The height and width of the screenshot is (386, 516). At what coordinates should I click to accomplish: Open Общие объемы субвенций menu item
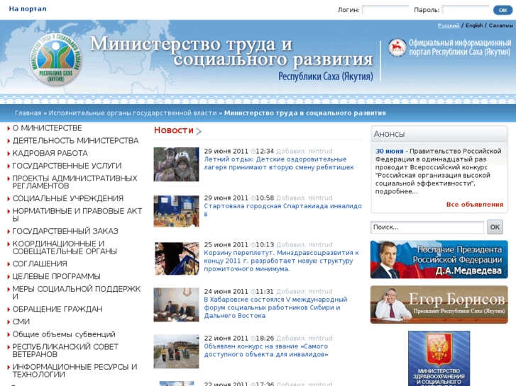(64, 334)
